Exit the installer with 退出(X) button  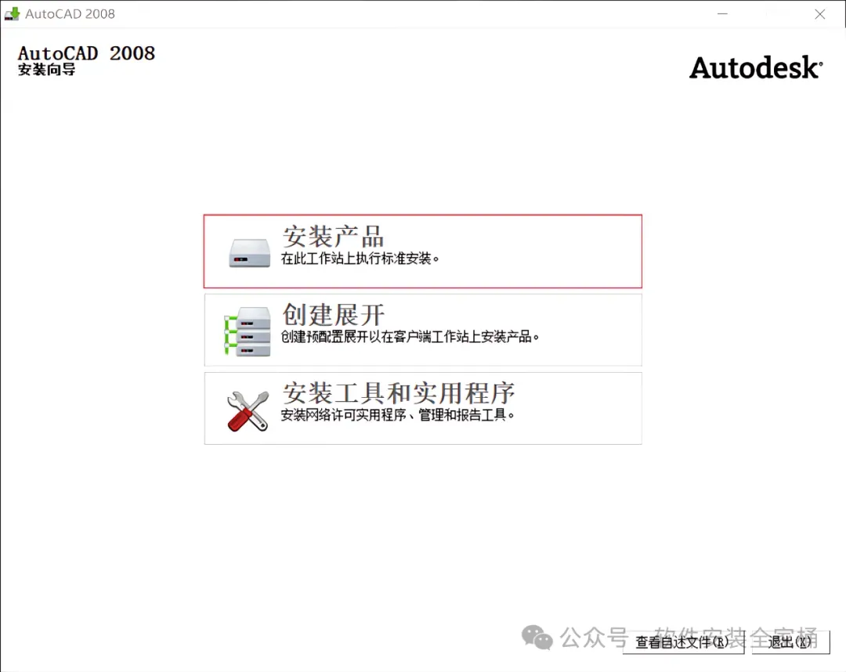pyautogui.click(x=790, y=641)
